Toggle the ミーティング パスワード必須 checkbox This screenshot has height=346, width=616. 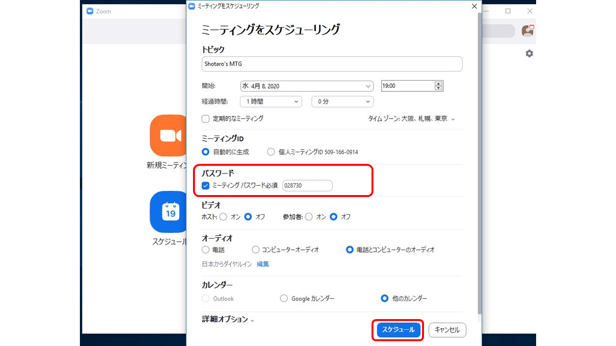click(205, 185)
